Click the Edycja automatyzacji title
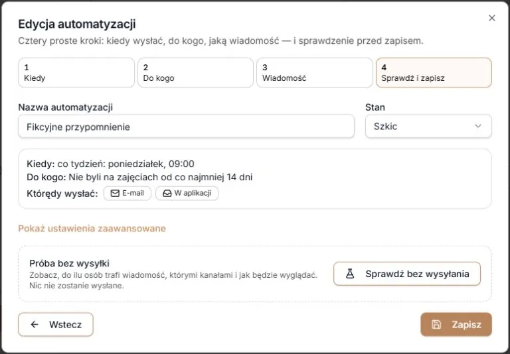 (77, 24)
